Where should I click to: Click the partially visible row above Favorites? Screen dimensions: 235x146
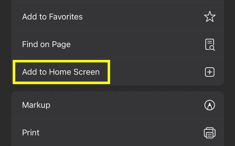(x=118, y=1)
